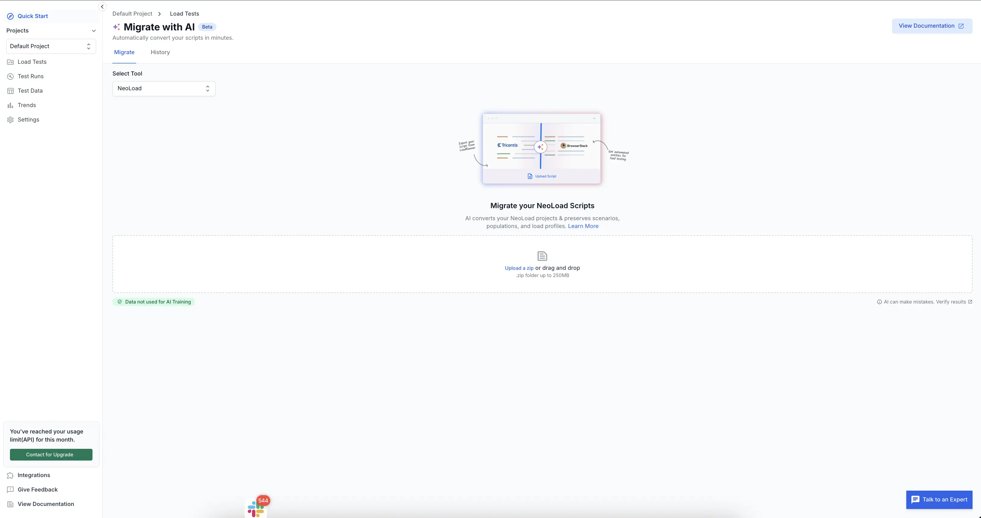Screen dimensions: 981x518
Task: Click Load Tests in the breadcrumb
Action: coord(184,14)
